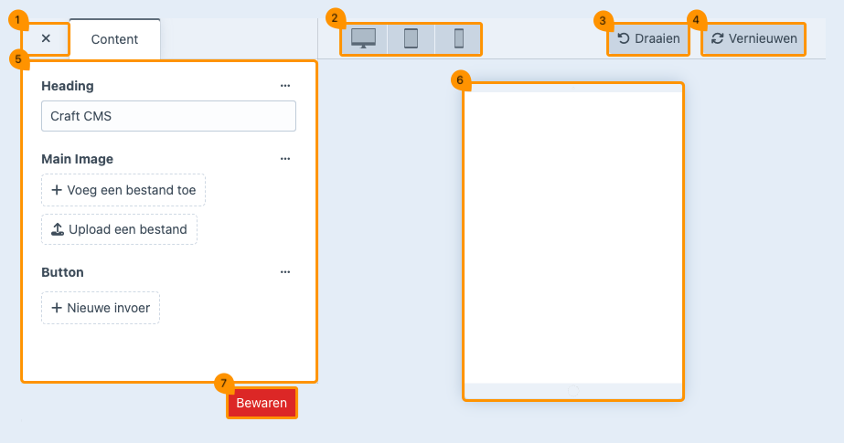The height and width of the screenshot is (443, 844).
Task: Select the phone device preview icon
Action: pos(458,38)
